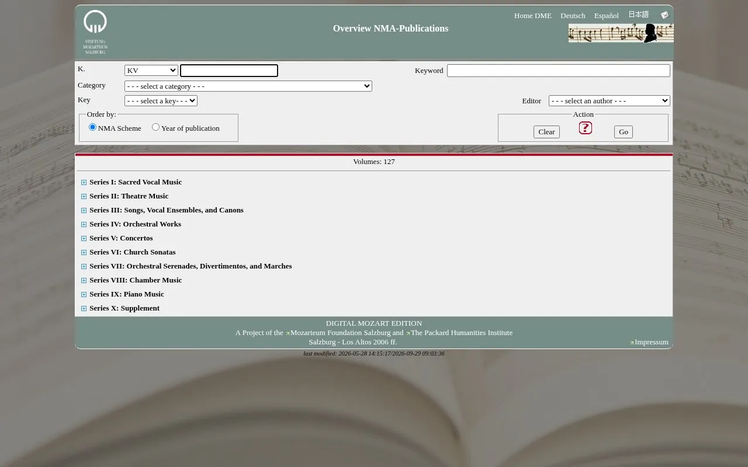
Task: Focus the K. number input field
Action: [x=229, y=71]
